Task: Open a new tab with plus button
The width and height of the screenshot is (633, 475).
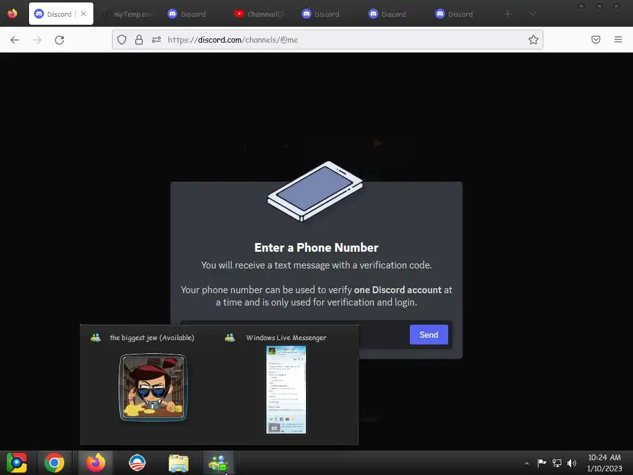Action: coord(508,14)
